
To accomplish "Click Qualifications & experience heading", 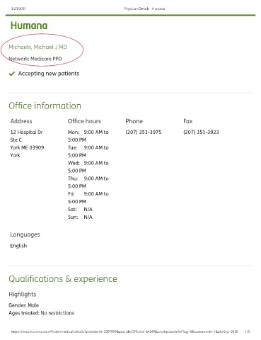I will 63,279.
